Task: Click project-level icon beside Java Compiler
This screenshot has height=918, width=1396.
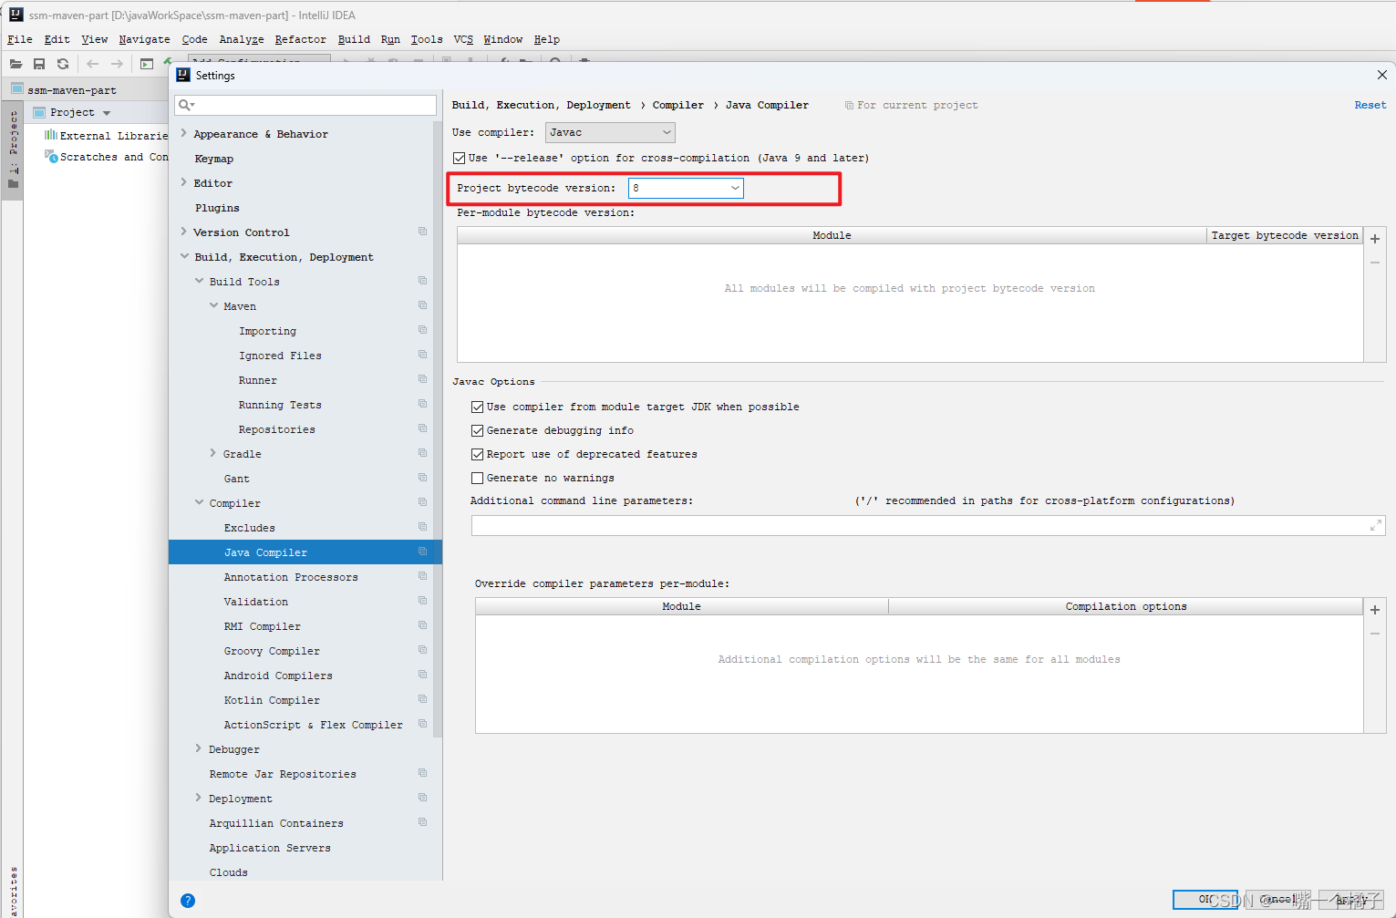Action: [x=422, y=552]
